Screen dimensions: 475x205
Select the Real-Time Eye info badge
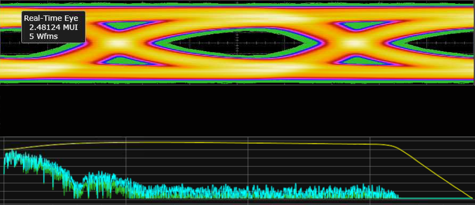point(53,27)
